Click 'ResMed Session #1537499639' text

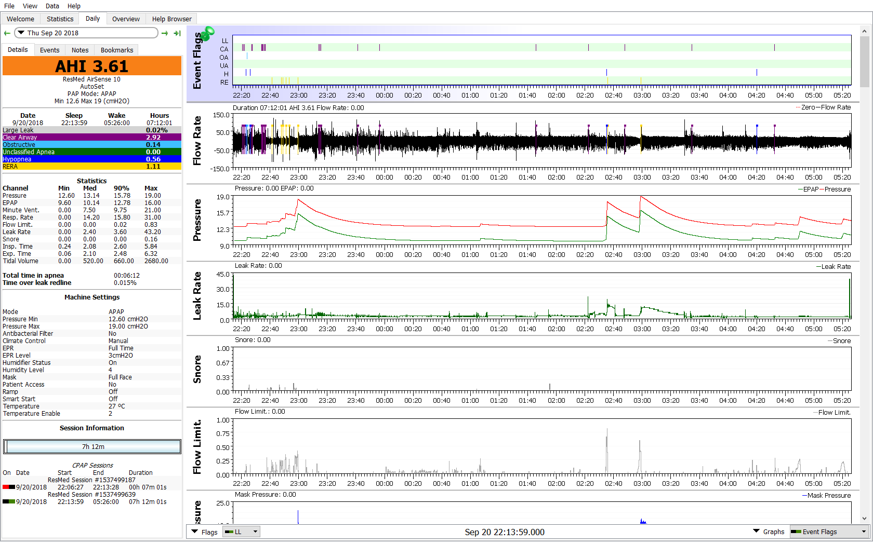[x=91, y=495]
